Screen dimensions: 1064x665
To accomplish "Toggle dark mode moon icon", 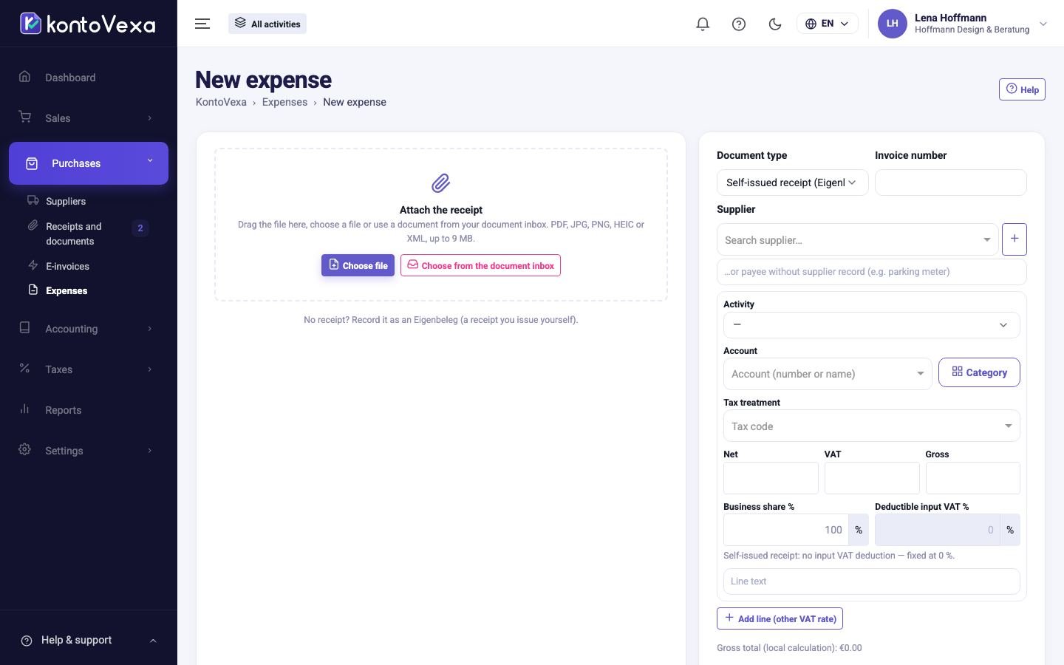I will pos(775,24).
